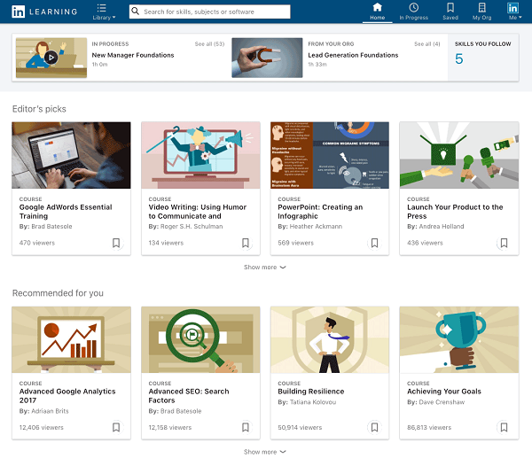Open the Advanced SEO: Search Factors thumbnail
Screen dimensions: 532x458
click(x=200, y=340)
